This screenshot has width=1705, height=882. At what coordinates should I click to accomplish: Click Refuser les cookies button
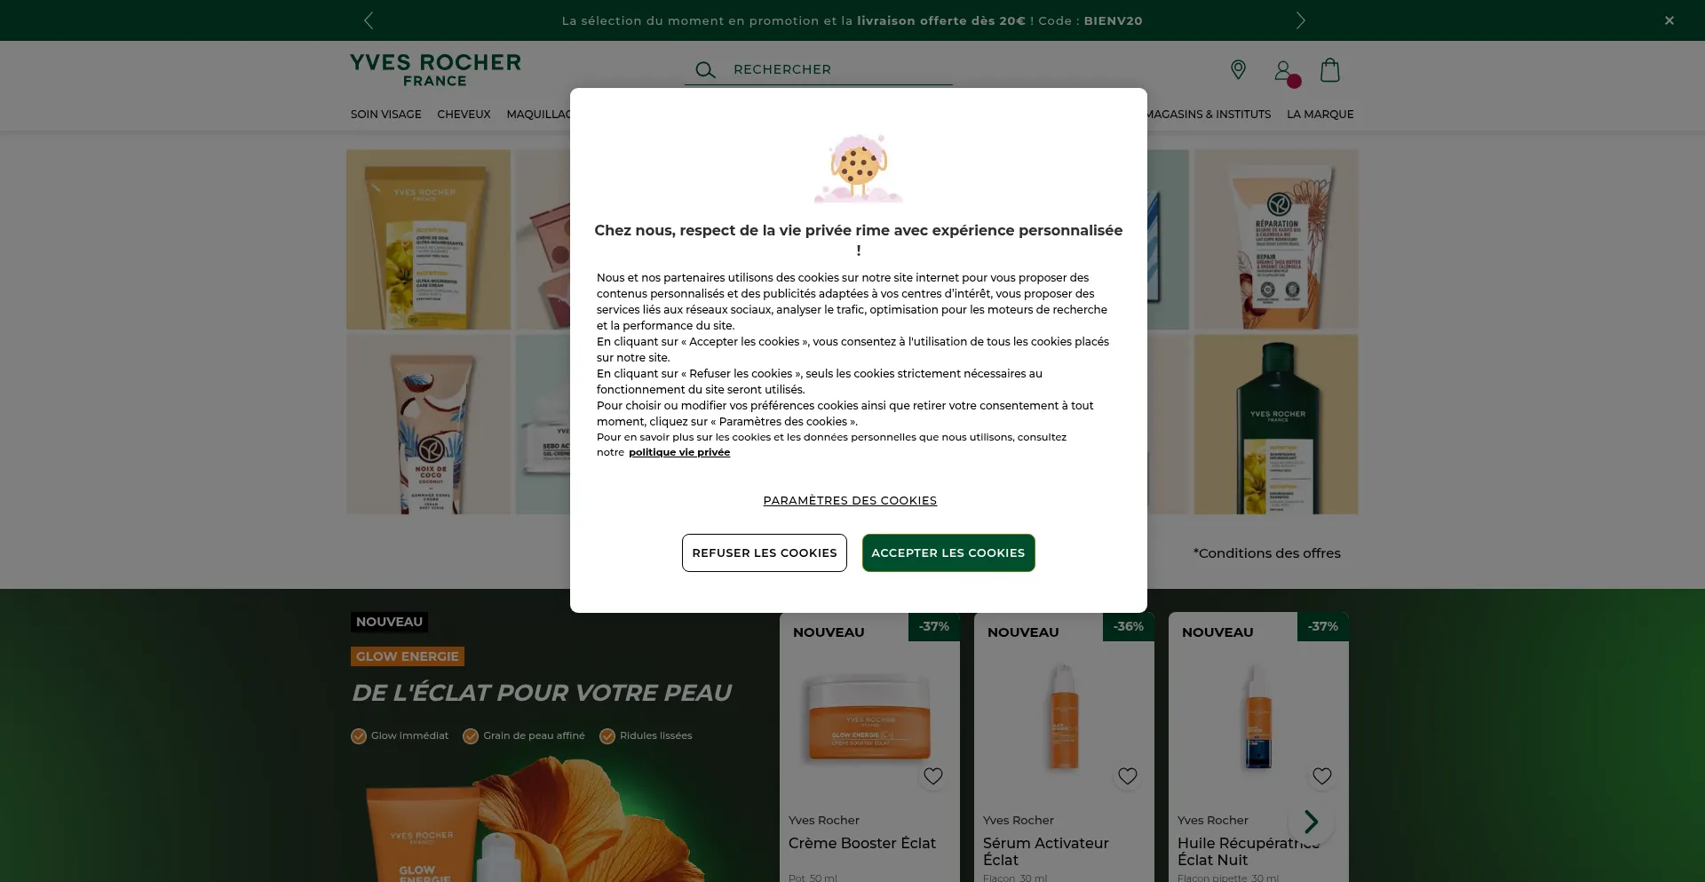765,552
